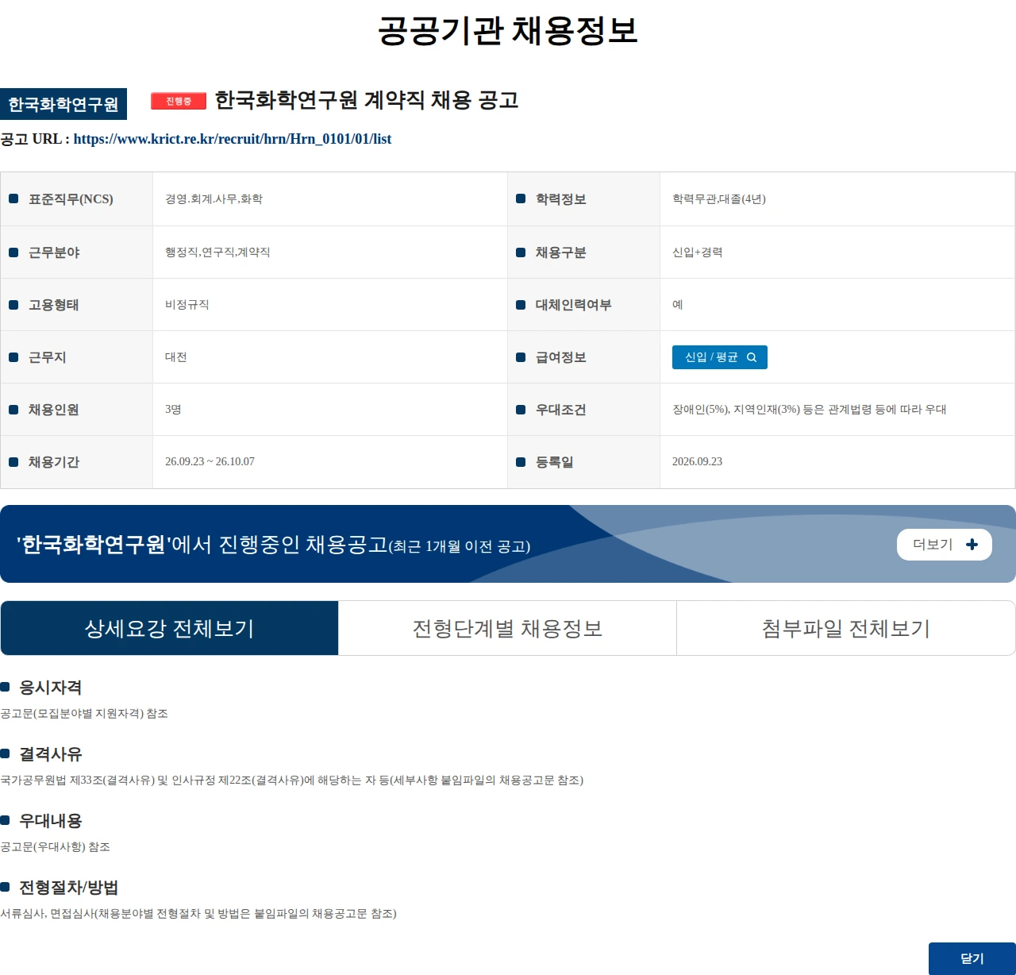Click the 전형절차/방법 section heading

coord(68,888)
